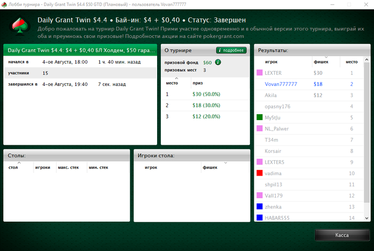Click the участники 15 row
The width and height of the screenshot is (374, 251).
pos(80,73)
